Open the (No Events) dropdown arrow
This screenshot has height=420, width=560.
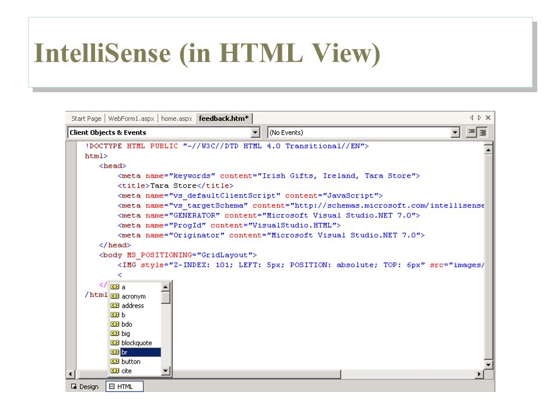pyautogui.click(x=455, y=132)
